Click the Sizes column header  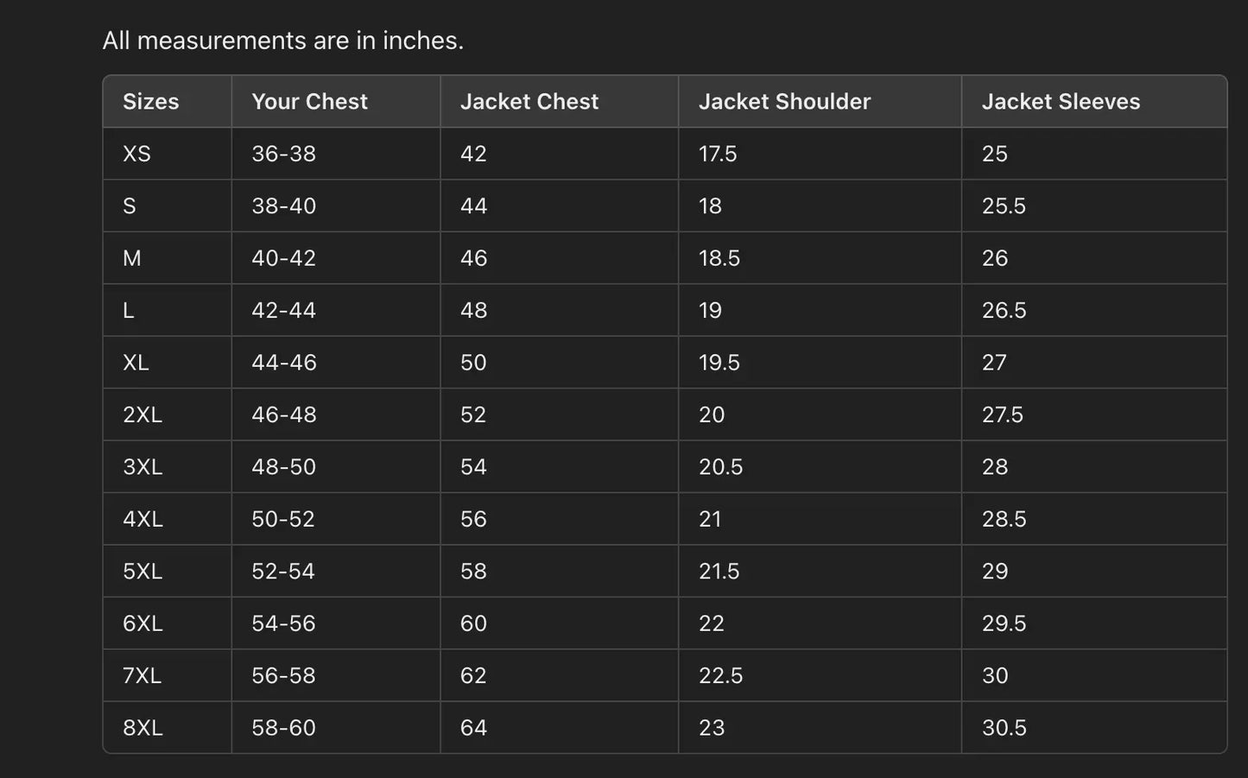[x=151, y=102]
